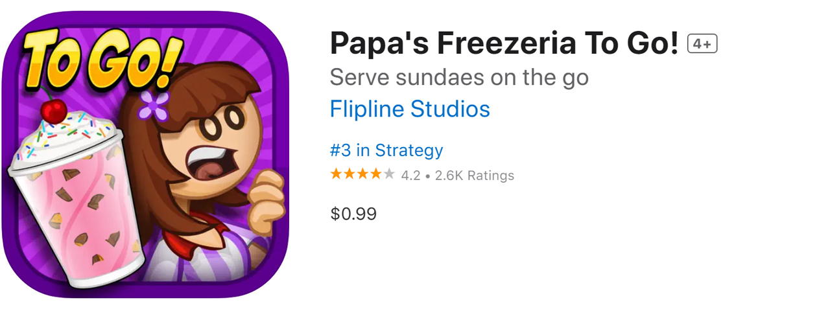Click the first orange rating star
830x309 pixels.
click(x=336, y=174)
